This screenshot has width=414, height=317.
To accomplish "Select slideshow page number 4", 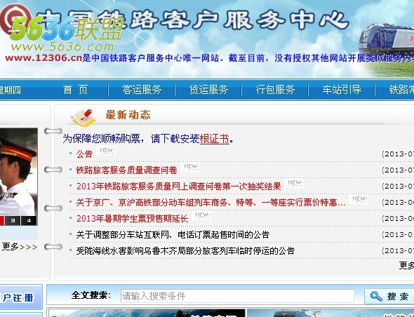I will (x=29, y=221).
